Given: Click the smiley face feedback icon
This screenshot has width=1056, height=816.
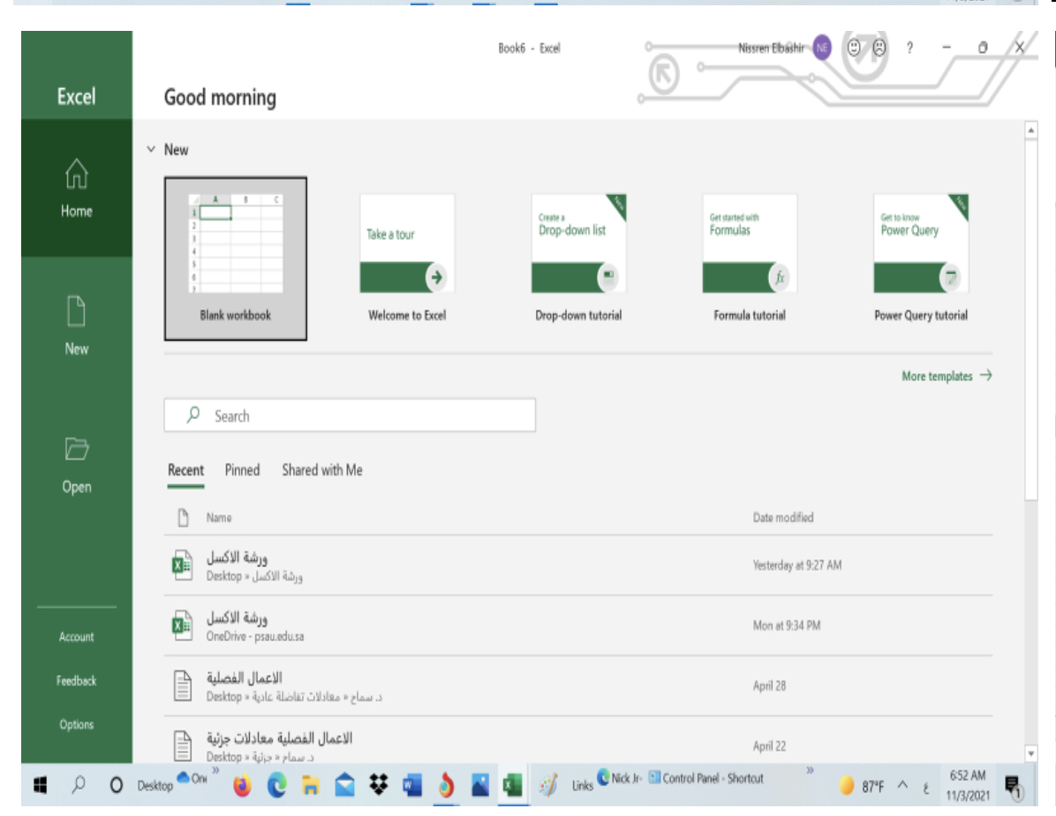Looking at the screenshot, I should (854, 49).
